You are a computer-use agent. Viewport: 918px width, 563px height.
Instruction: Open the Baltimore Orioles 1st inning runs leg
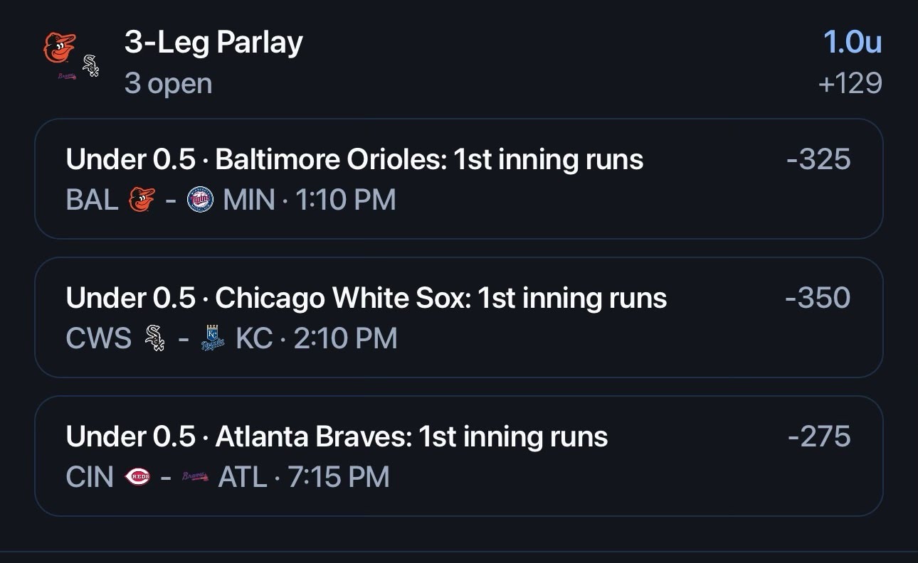pyautogui.click(x=459, y=179)
